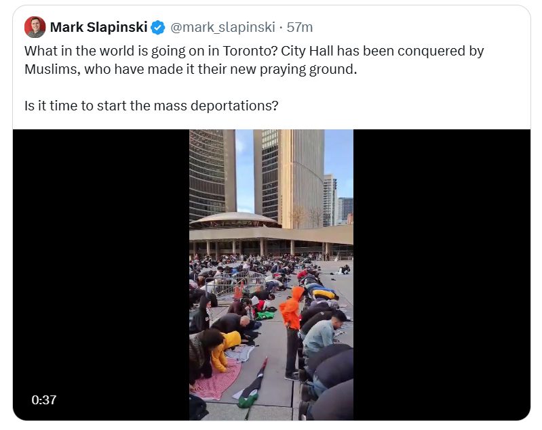
Task: Open Mark Slapinski's profile avatar
Action: (35, 27)
